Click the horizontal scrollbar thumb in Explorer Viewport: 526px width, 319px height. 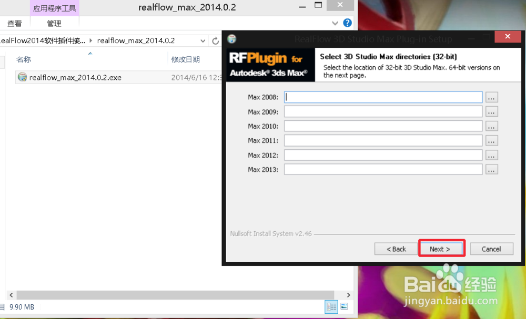(x=175, y=295)
